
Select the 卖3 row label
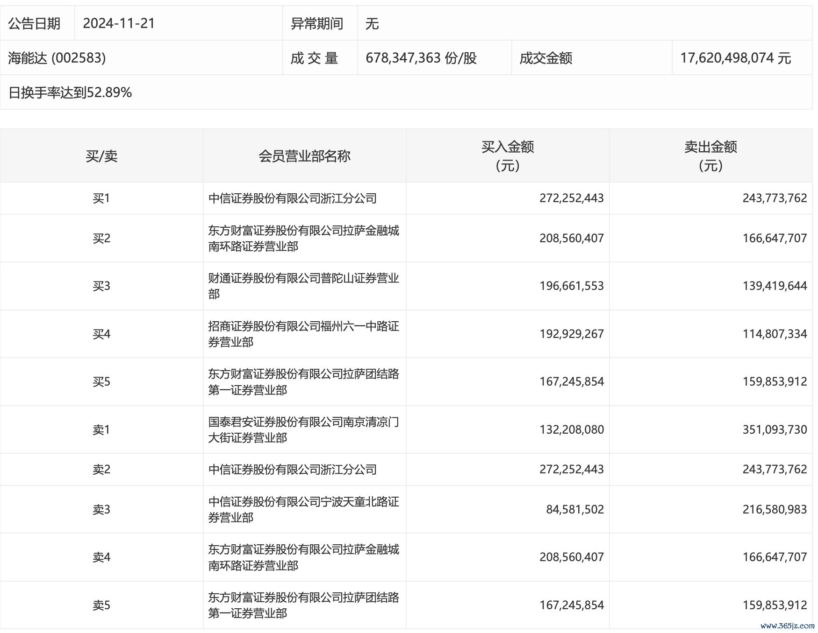tap(101, 509)
